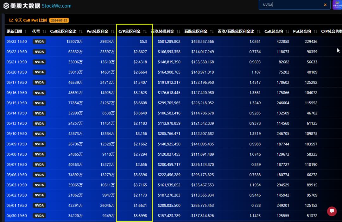Click the $5.3 C/P ratio cell

(143, 41)
